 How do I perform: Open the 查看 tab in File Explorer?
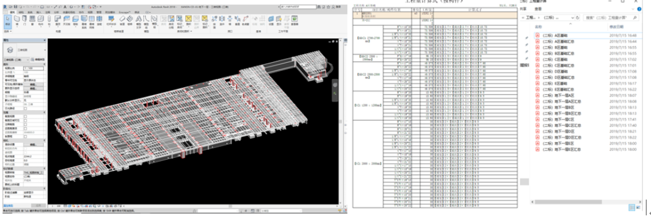(538, 8)
